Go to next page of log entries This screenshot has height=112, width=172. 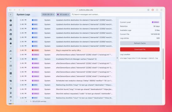click(x=26, y=101)
